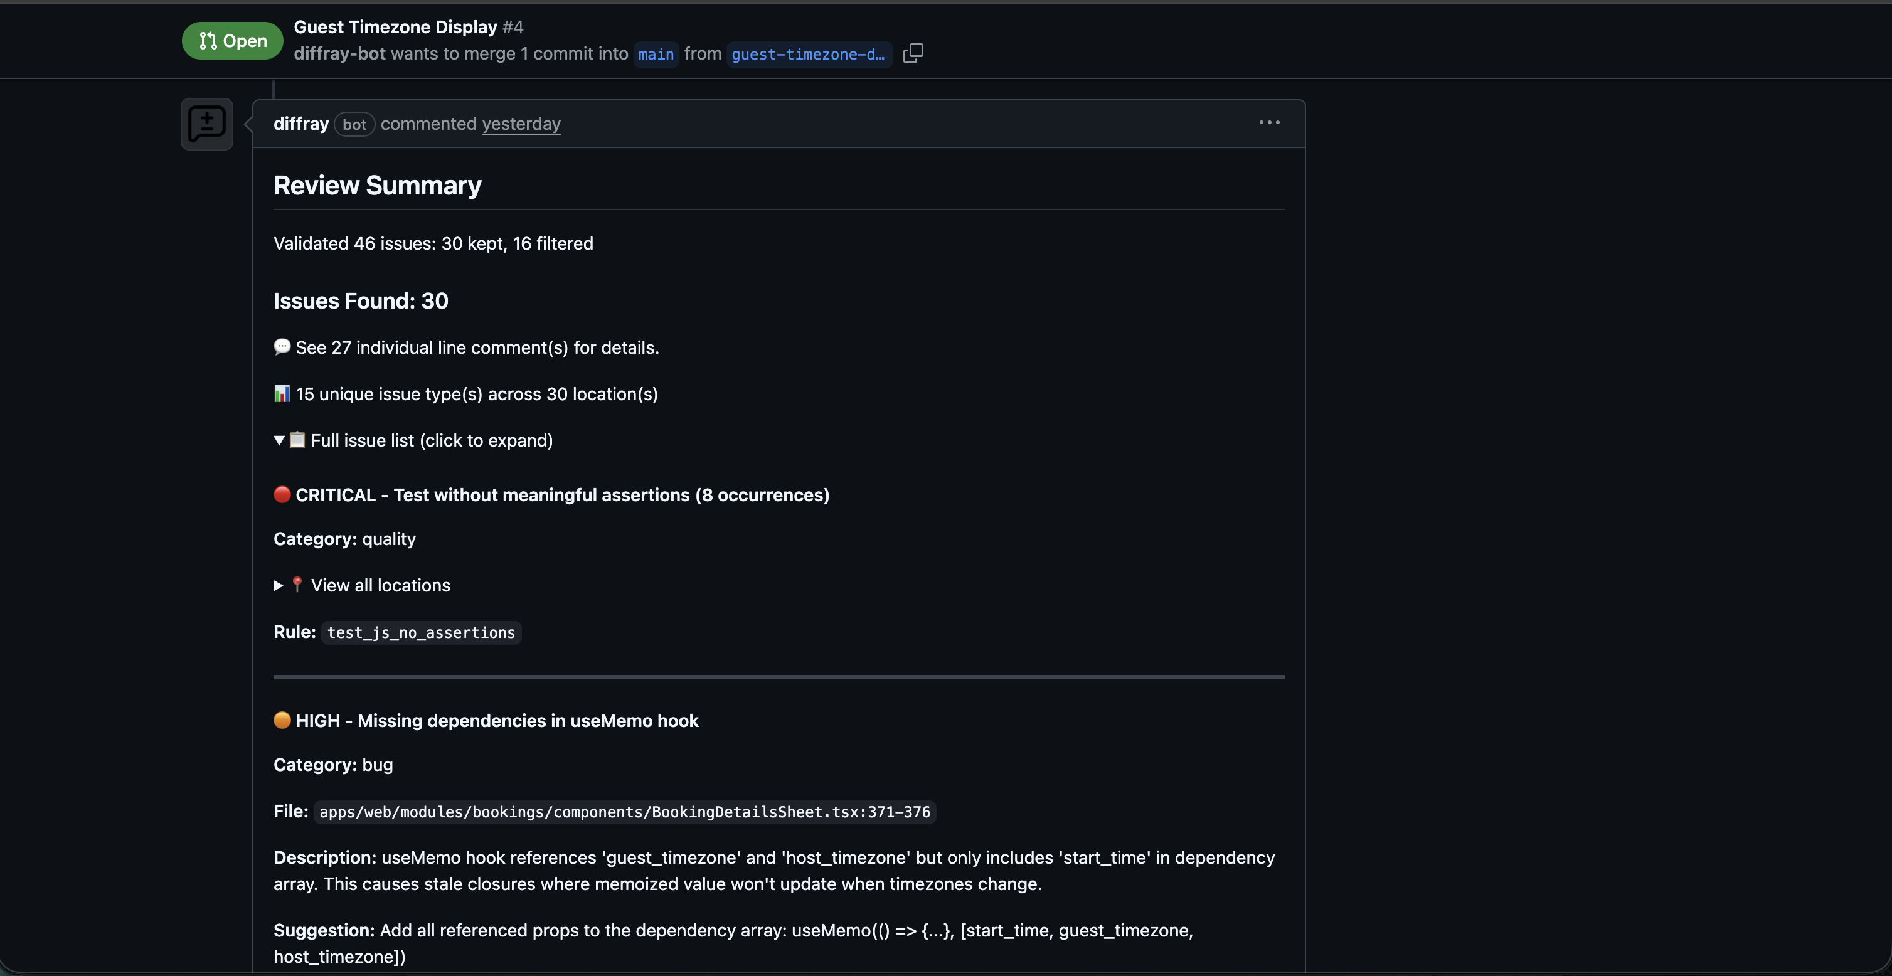Click the clipboard icon beside Full issue list
Image resolution: width=1892 pixels, height=976 pixels.
[297, 440]
